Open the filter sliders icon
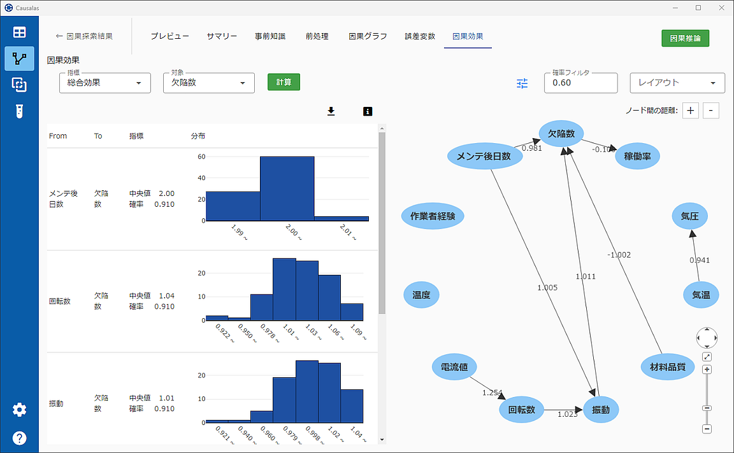Image resolution: width=734 pixels, height=453 pixels. (x=522, y=83)
